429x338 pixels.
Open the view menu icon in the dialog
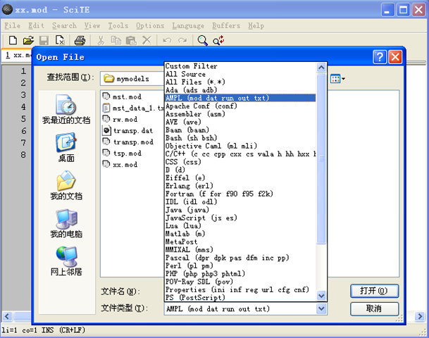[337, 79]
